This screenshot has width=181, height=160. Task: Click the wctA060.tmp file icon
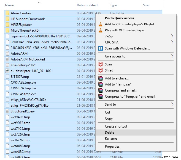[7, 146]
